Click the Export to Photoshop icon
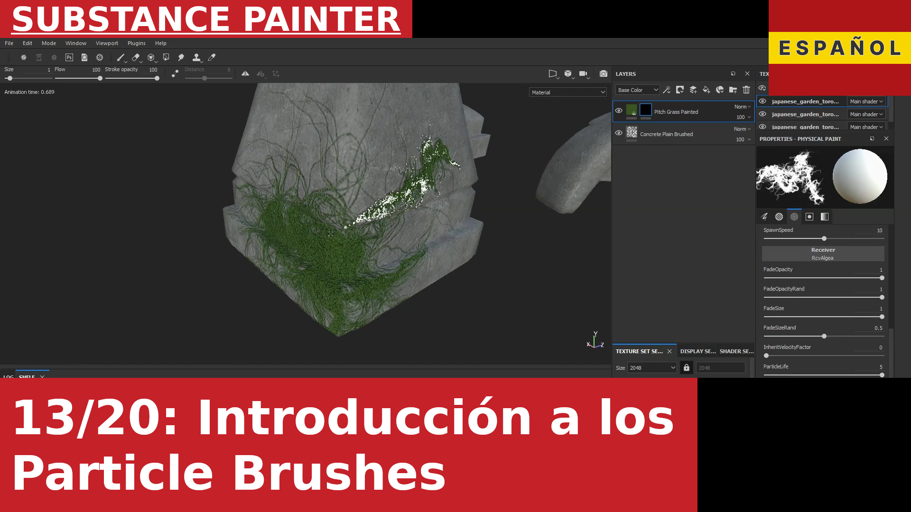This screenshot has height=512, width=911. [69, 57]
